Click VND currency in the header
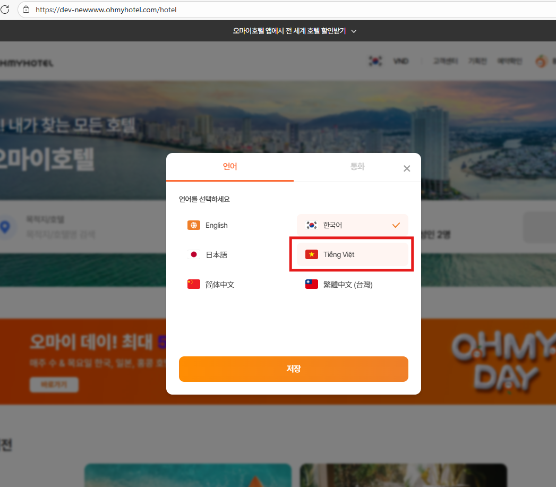The image size is (556, 487). [x=401, y=61]
